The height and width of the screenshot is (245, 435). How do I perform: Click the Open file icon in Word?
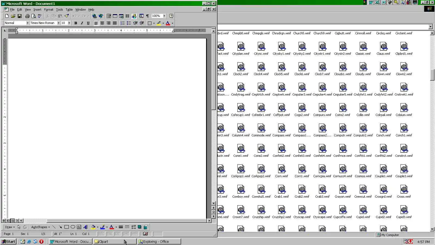(13, 16)
